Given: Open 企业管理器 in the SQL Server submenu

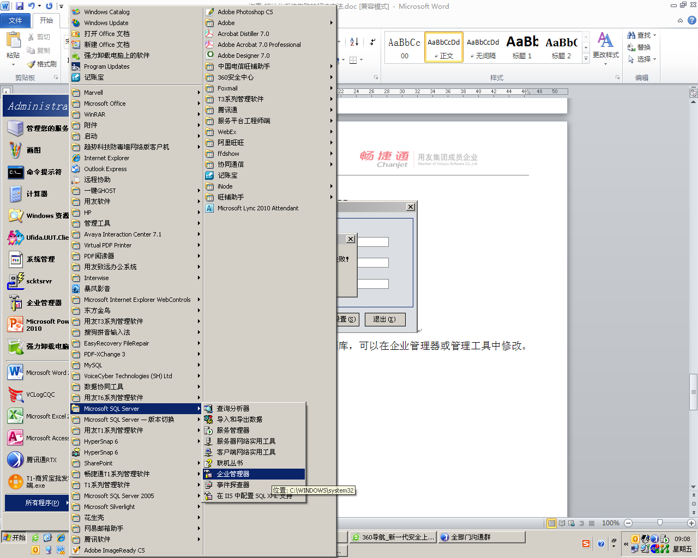Looking at the screenshot, I should point(254,474).
